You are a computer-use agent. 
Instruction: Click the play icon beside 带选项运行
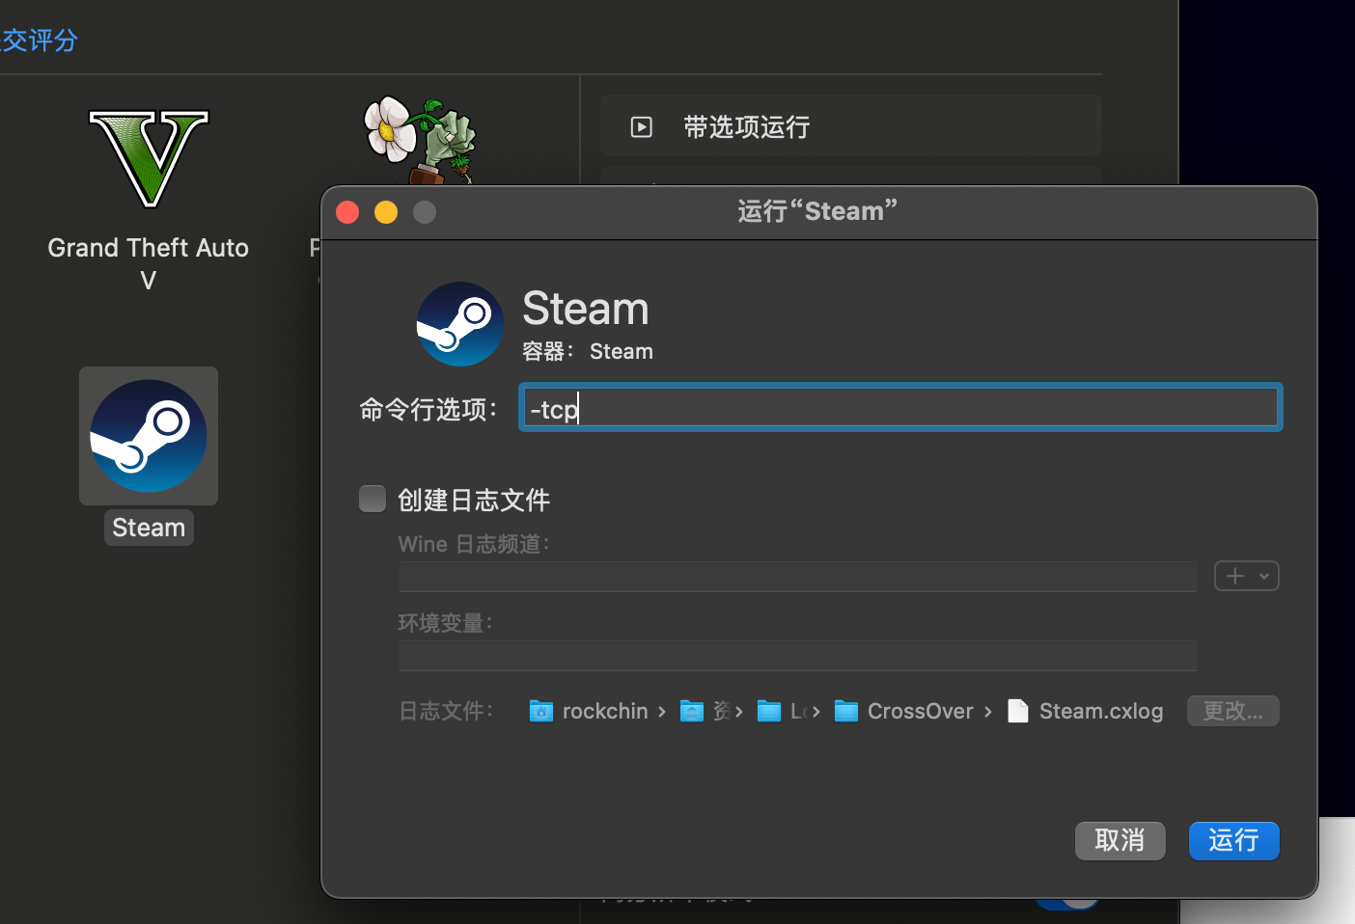pyautogui.click(x=642, y=127)
